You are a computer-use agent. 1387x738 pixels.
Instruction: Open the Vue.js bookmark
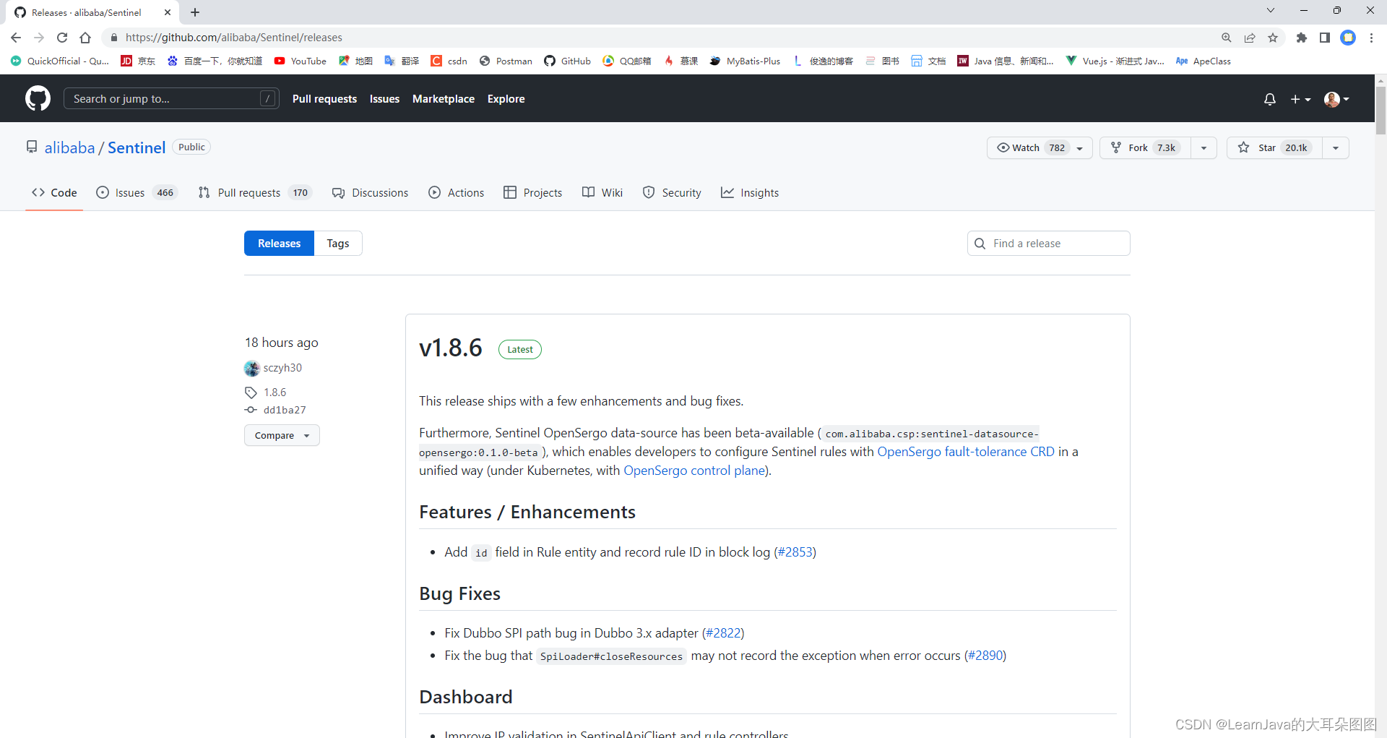pyautogui.click(x=1115, y=61)
